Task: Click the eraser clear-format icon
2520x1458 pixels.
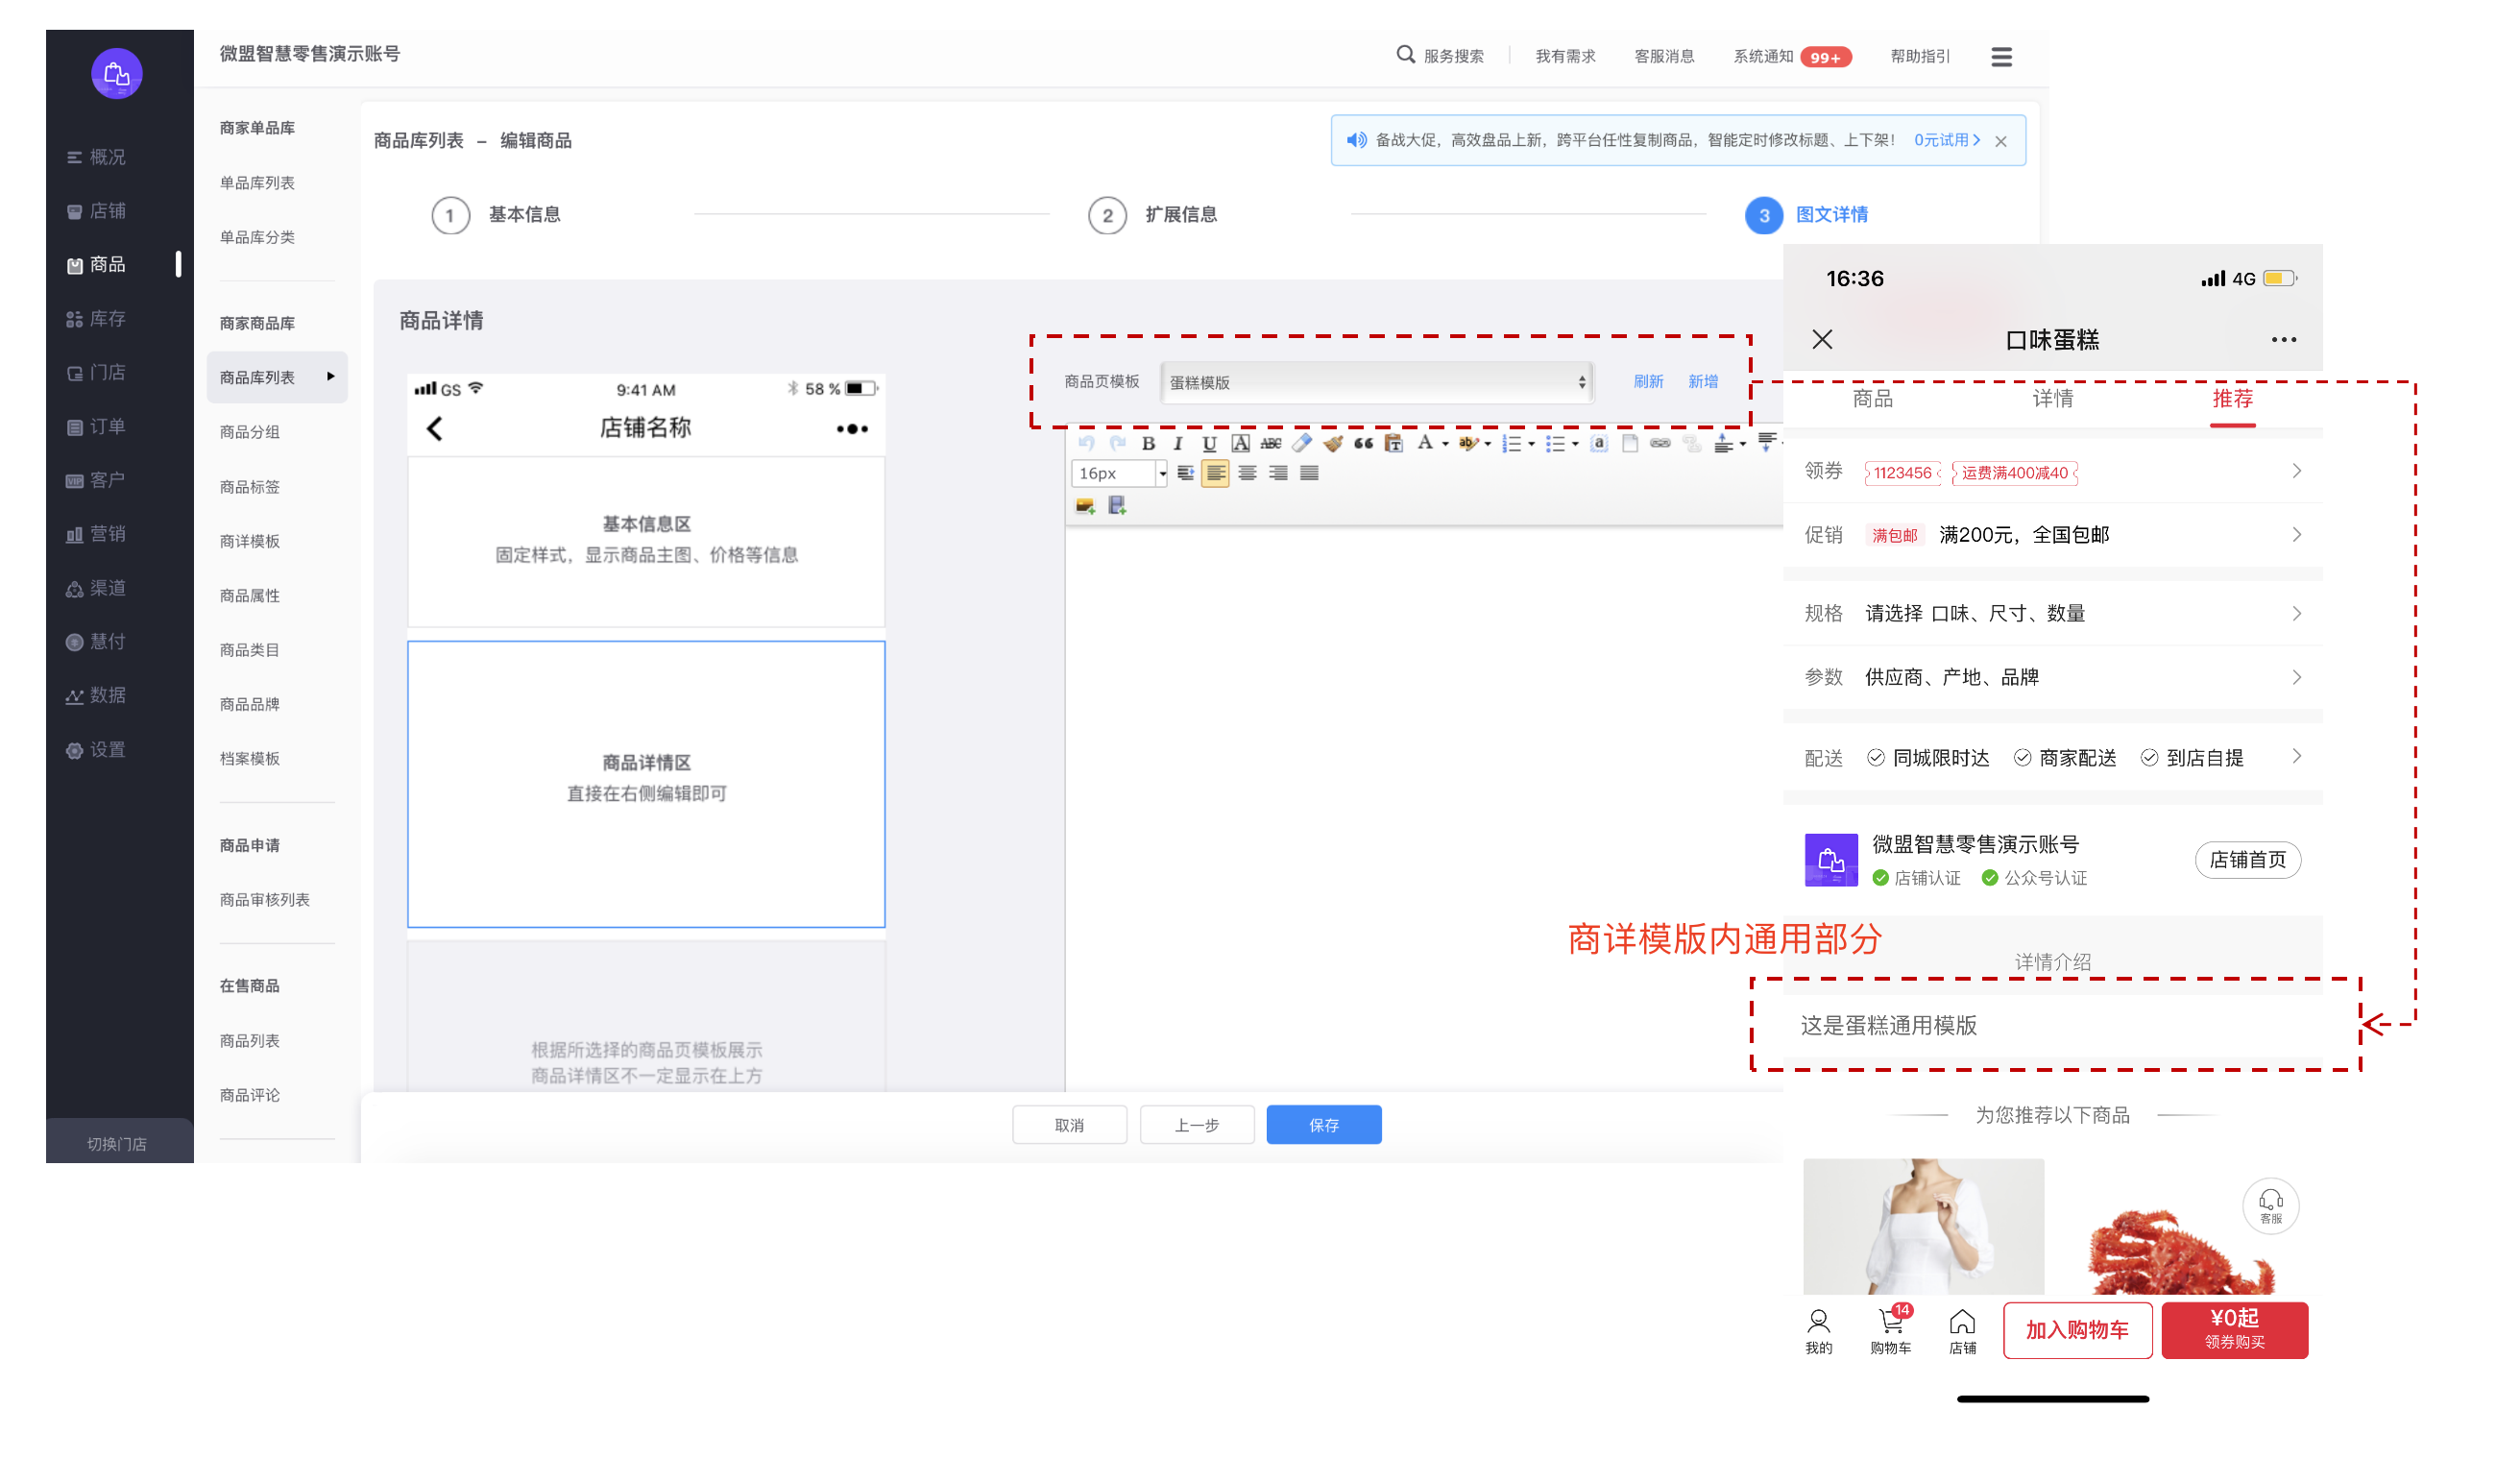Action: (x=1302, y=443)
